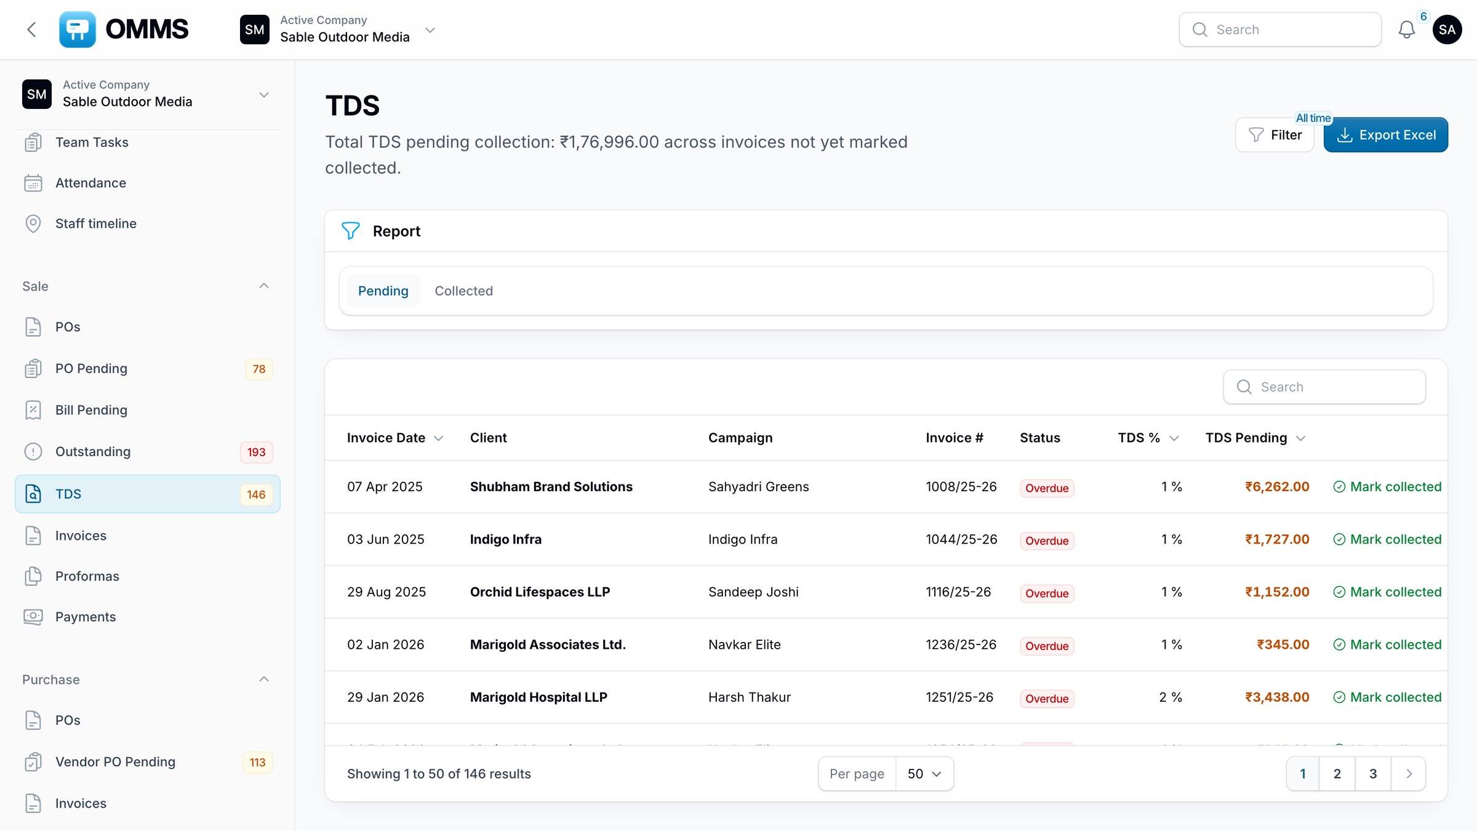
Task: Switch to the Pending tab
Action: (x=383, y=291)
